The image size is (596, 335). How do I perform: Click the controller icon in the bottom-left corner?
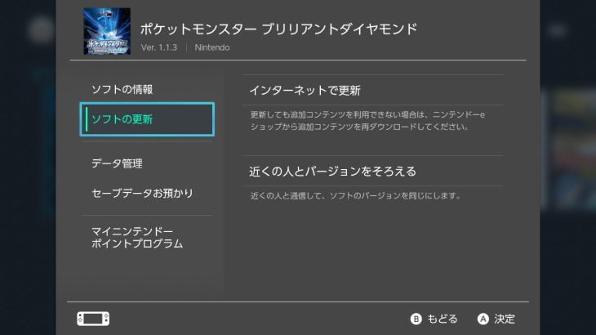(93, 319)
